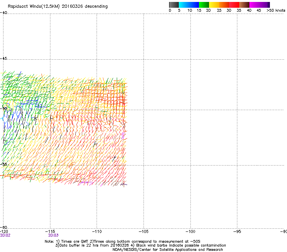Click the '-40' latitude axis label
Screen dimensions: 287x252
[3, 13]
